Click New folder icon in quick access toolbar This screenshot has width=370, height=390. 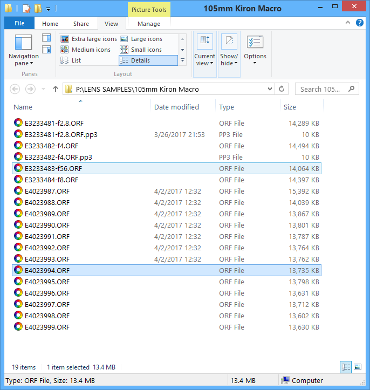click(38, 9)
